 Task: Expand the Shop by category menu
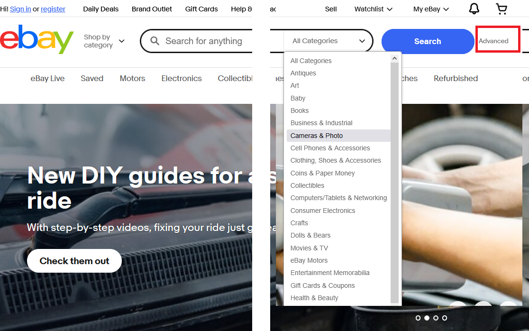(x=104, y=41)
